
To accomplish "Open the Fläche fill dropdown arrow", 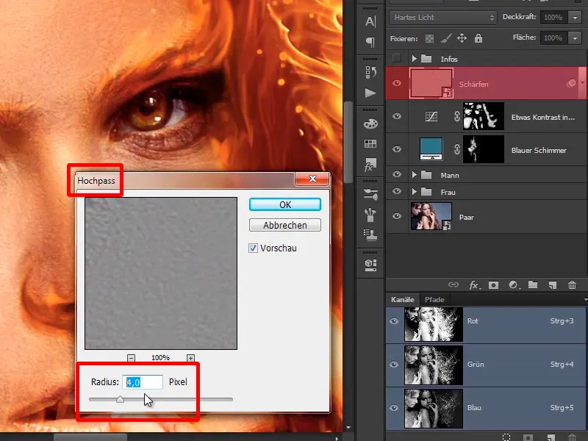I will (x=575, y=38).
